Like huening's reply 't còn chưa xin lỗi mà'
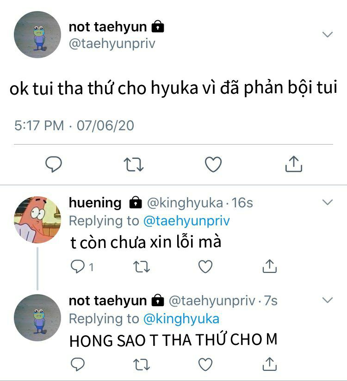 point(205,266)
